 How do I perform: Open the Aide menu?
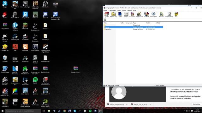134,10
